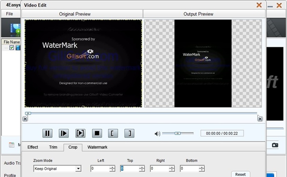Click the Top crop value field
Viewport: 287px width, 177px height.
coord(130,168)
